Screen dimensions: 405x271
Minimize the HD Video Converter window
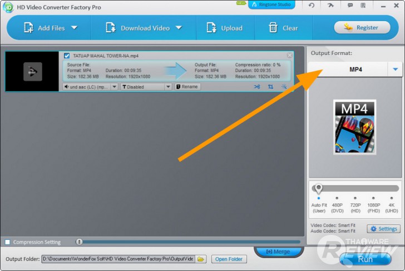[x=383, y=6]
